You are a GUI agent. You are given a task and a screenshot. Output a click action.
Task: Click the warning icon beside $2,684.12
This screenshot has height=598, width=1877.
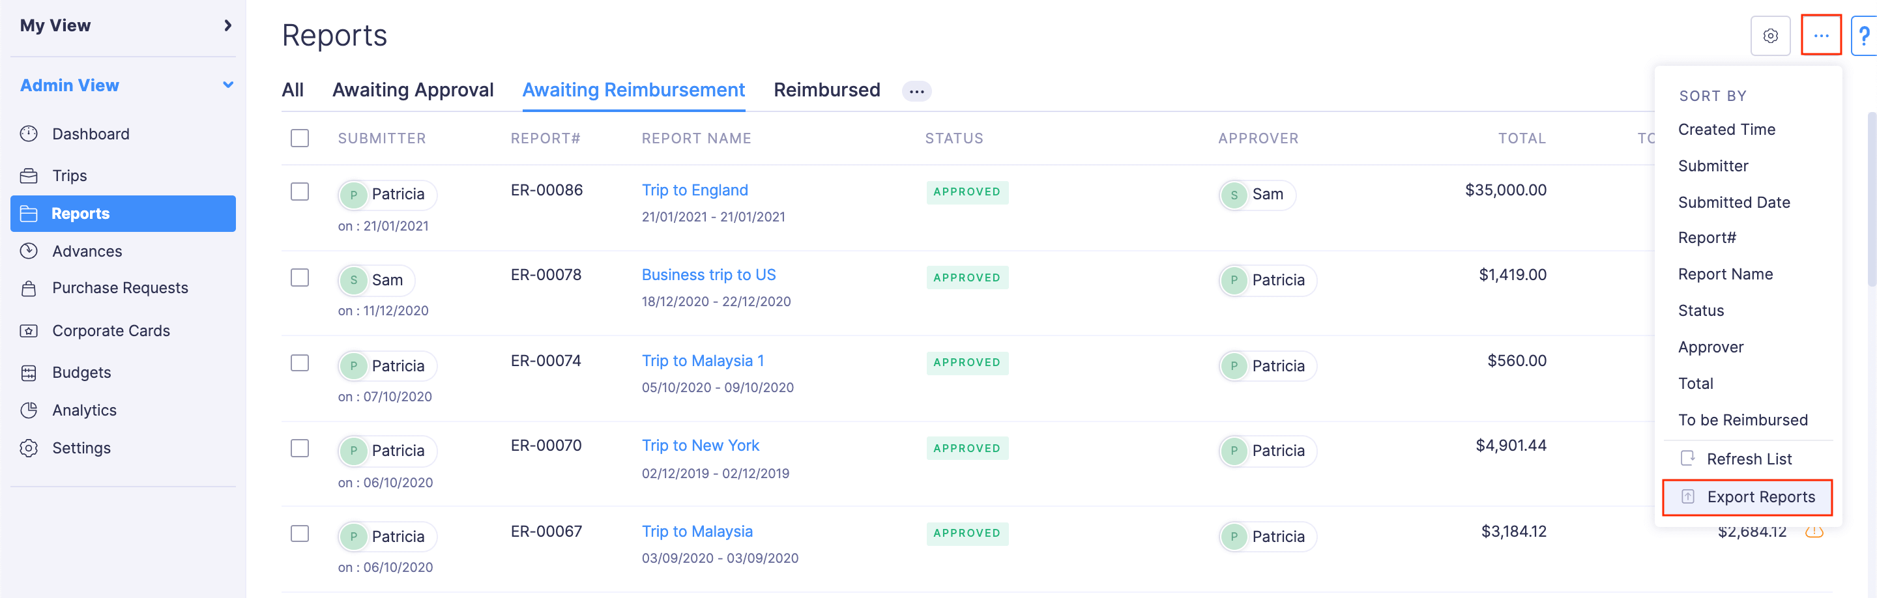(1816, 532)
